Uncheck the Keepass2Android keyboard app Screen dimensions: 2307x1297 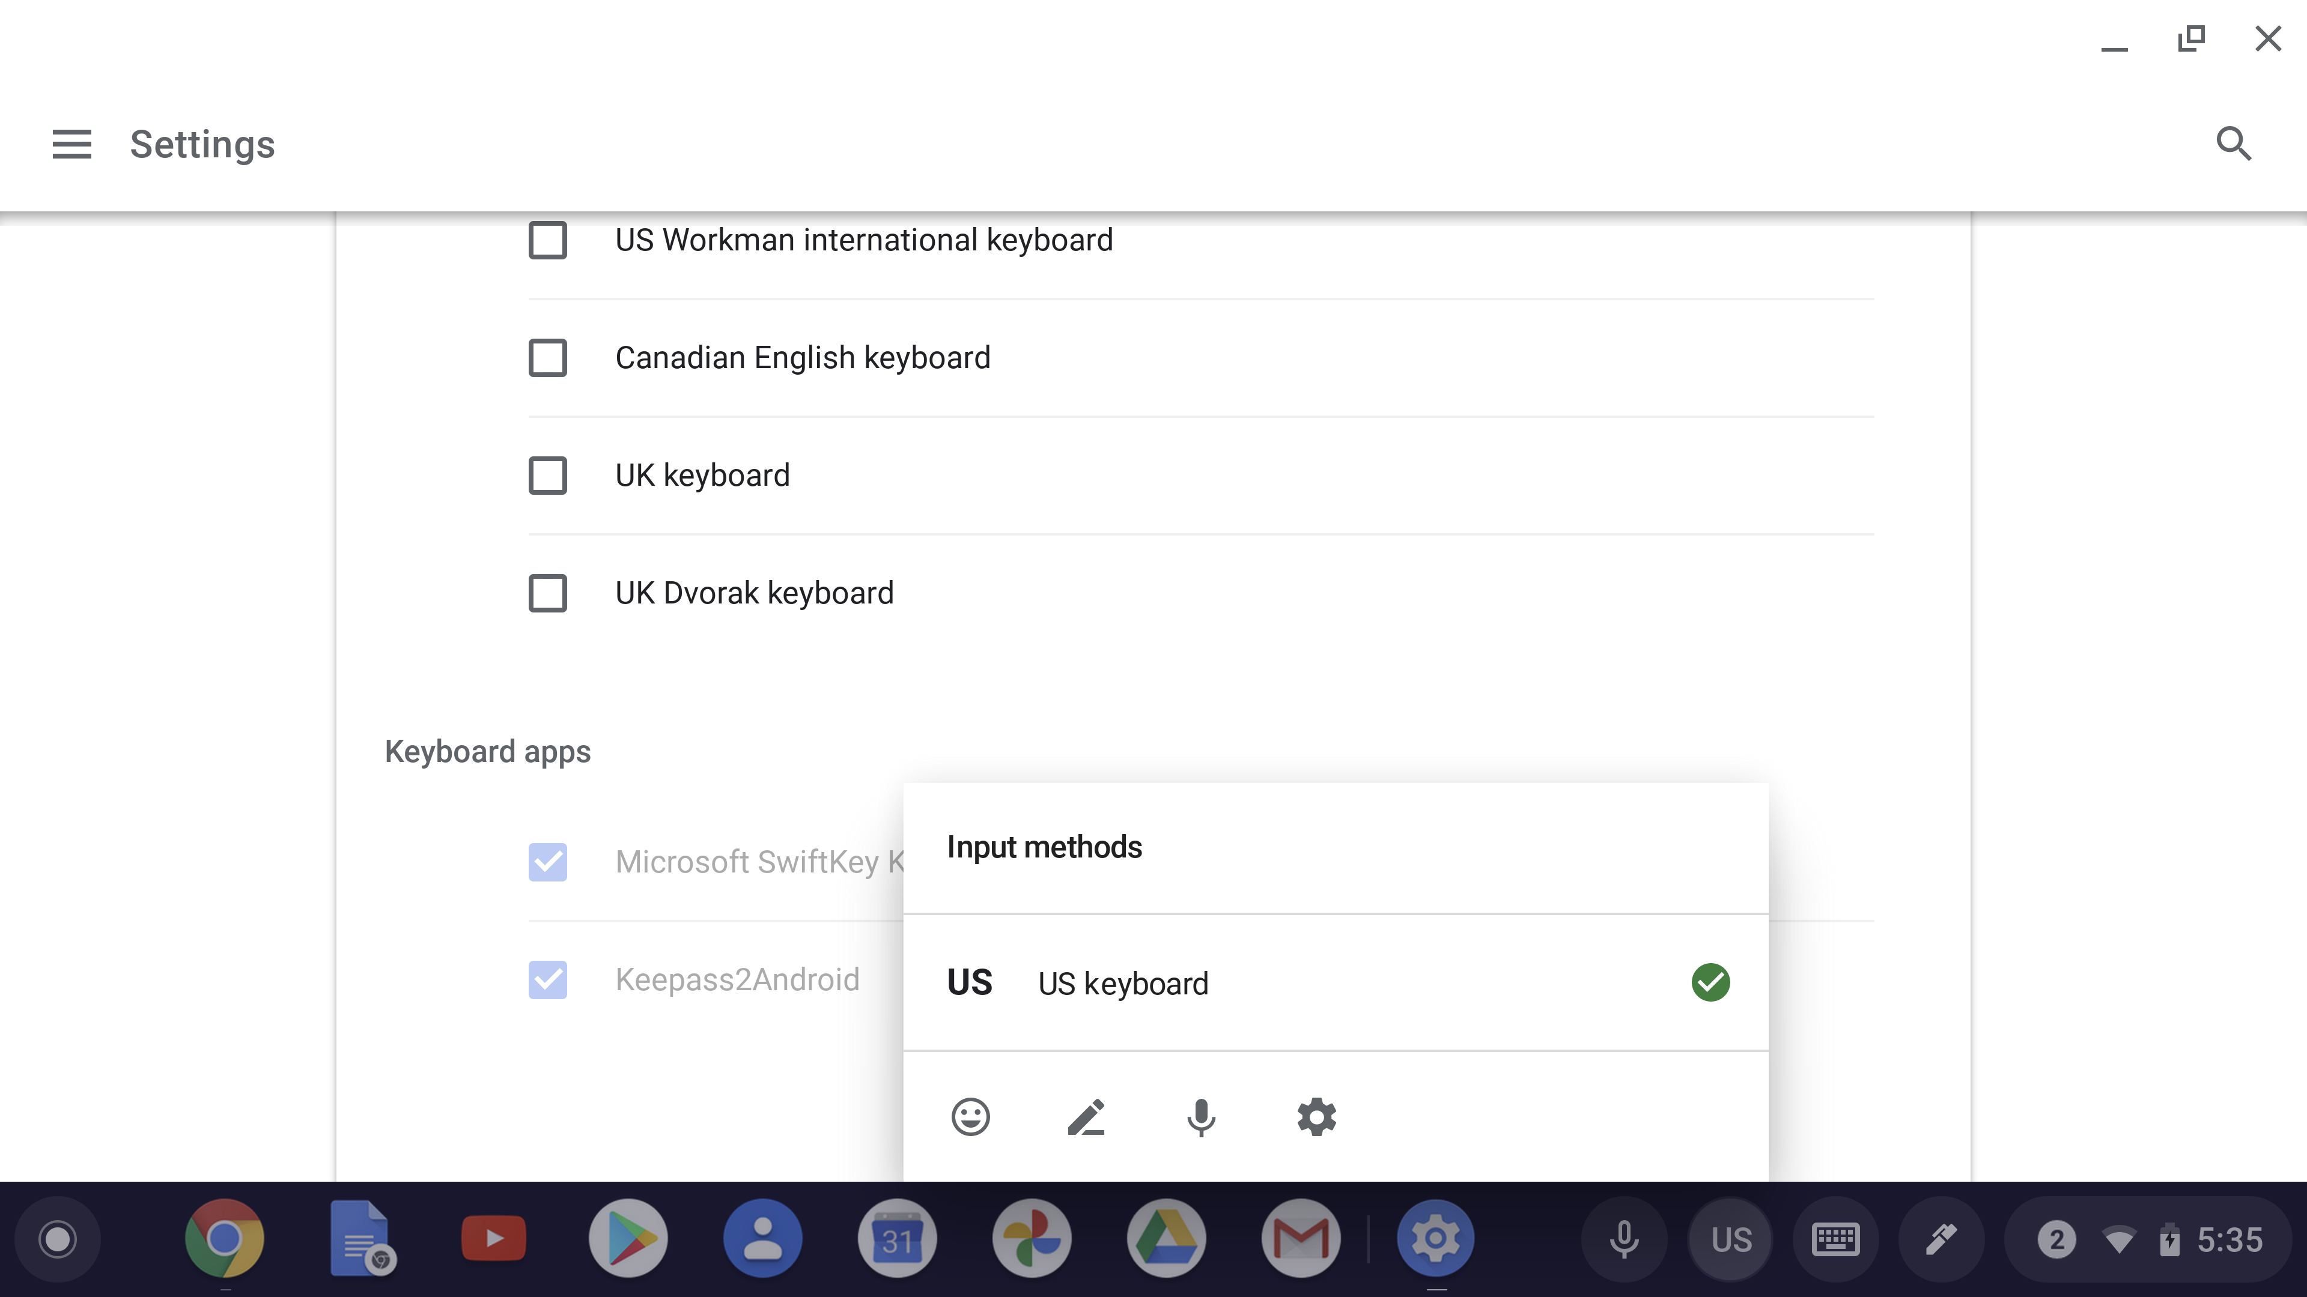pos(547,980)
